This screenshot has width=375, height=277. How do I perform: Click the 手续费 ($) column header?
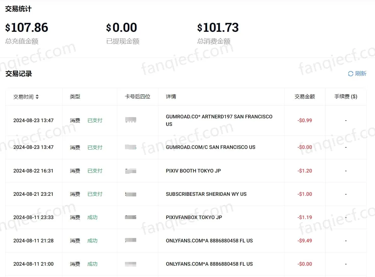(346, 97)
